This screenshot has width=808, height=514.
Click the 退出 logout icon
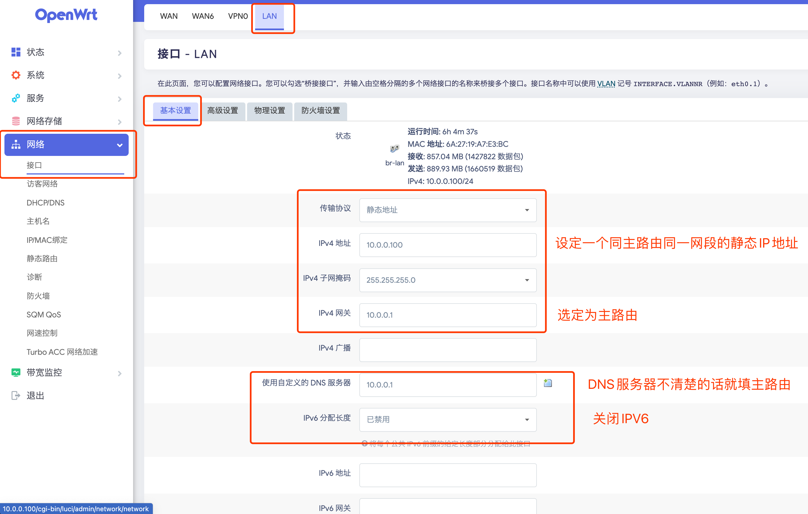[16, 395]
